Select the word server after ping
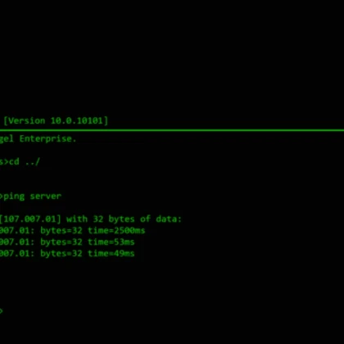This screenshot has width=344, height=344. [x=46, y=197]
